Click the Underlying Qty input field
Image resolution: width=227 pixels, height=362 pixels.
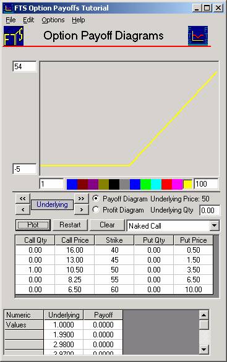(x=210, y=210)
